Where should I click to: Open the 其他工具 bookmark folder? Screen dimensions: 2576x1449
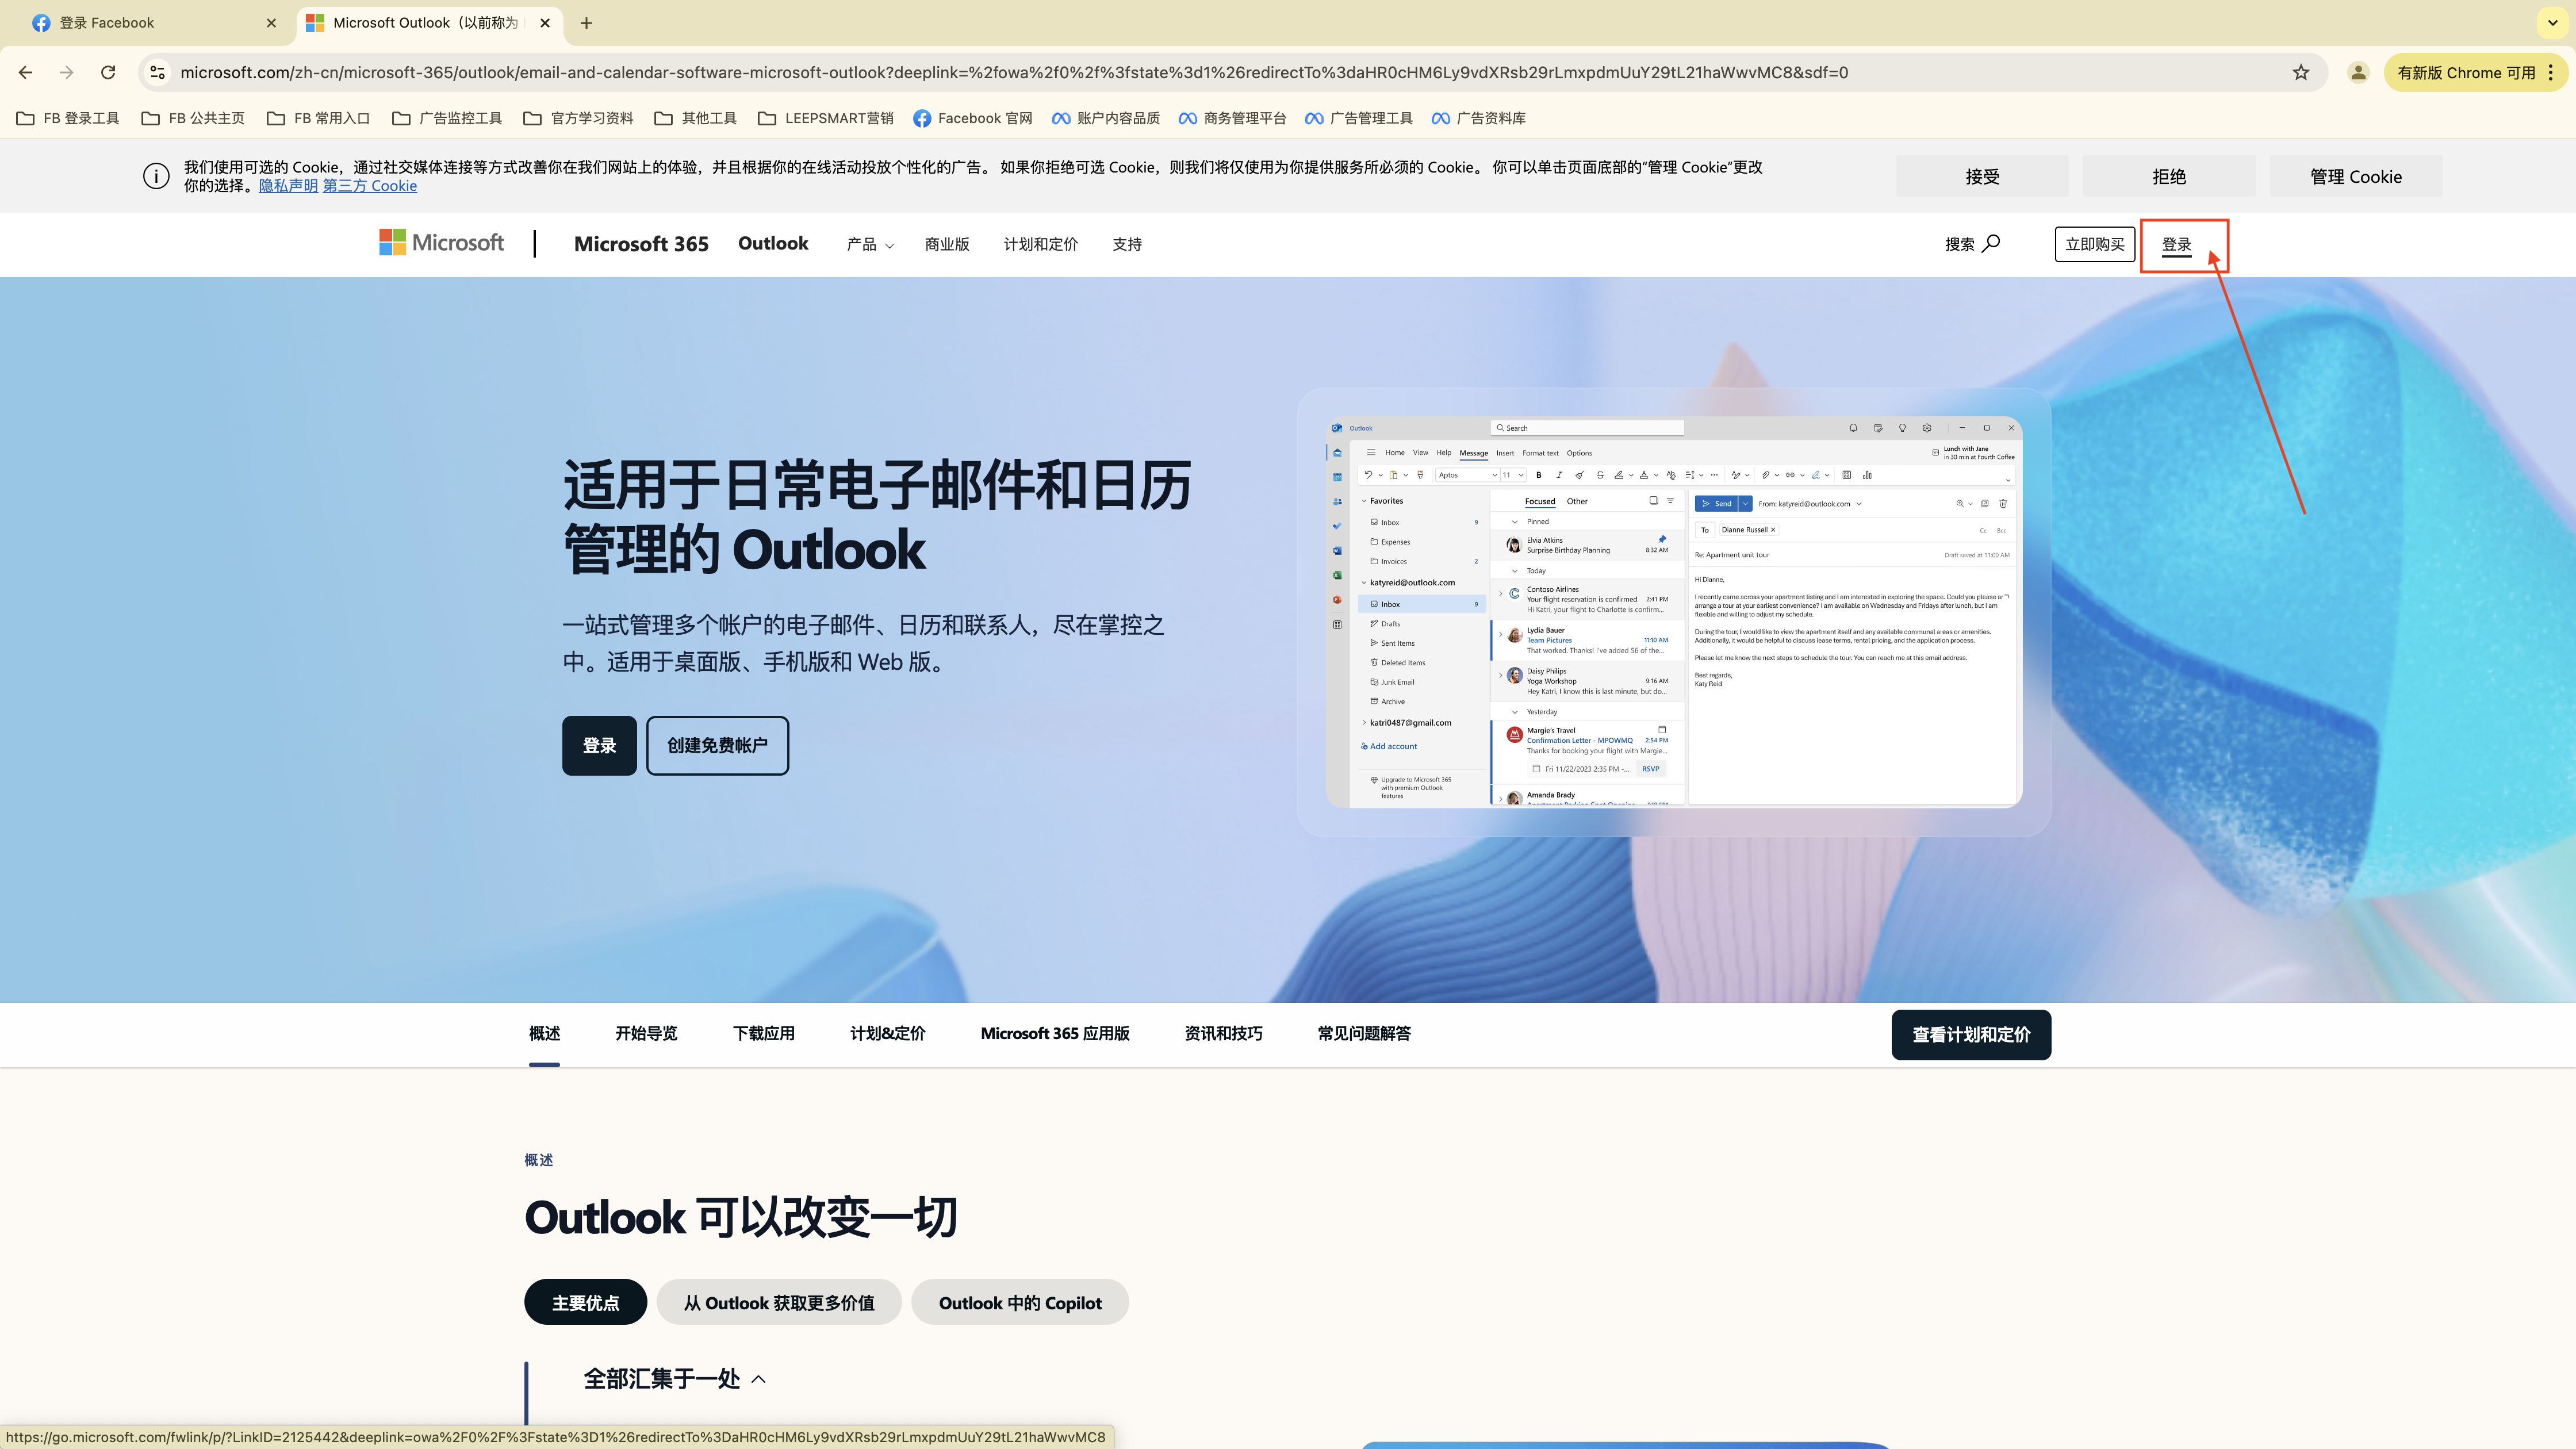tap(696, 118)
